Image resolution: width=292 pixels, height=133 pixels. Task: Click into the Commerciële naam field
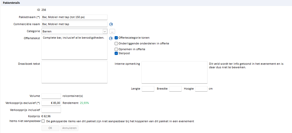click(x=74, y=24)
